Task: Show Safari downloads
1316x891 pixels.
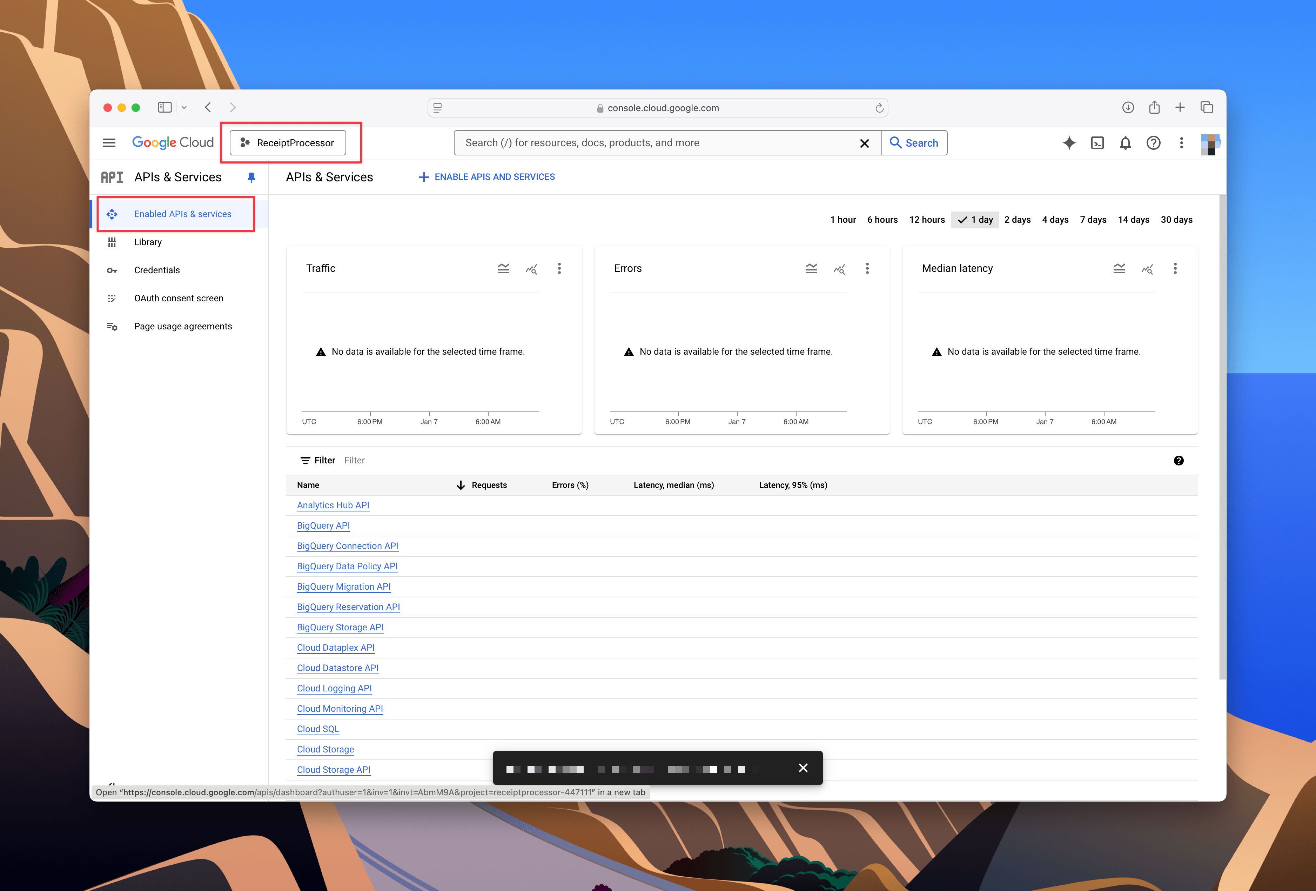Action: [x=1127, y=108]
